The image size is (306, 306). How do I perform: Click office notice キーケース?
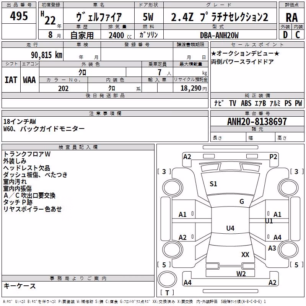[x=20, y=286]
